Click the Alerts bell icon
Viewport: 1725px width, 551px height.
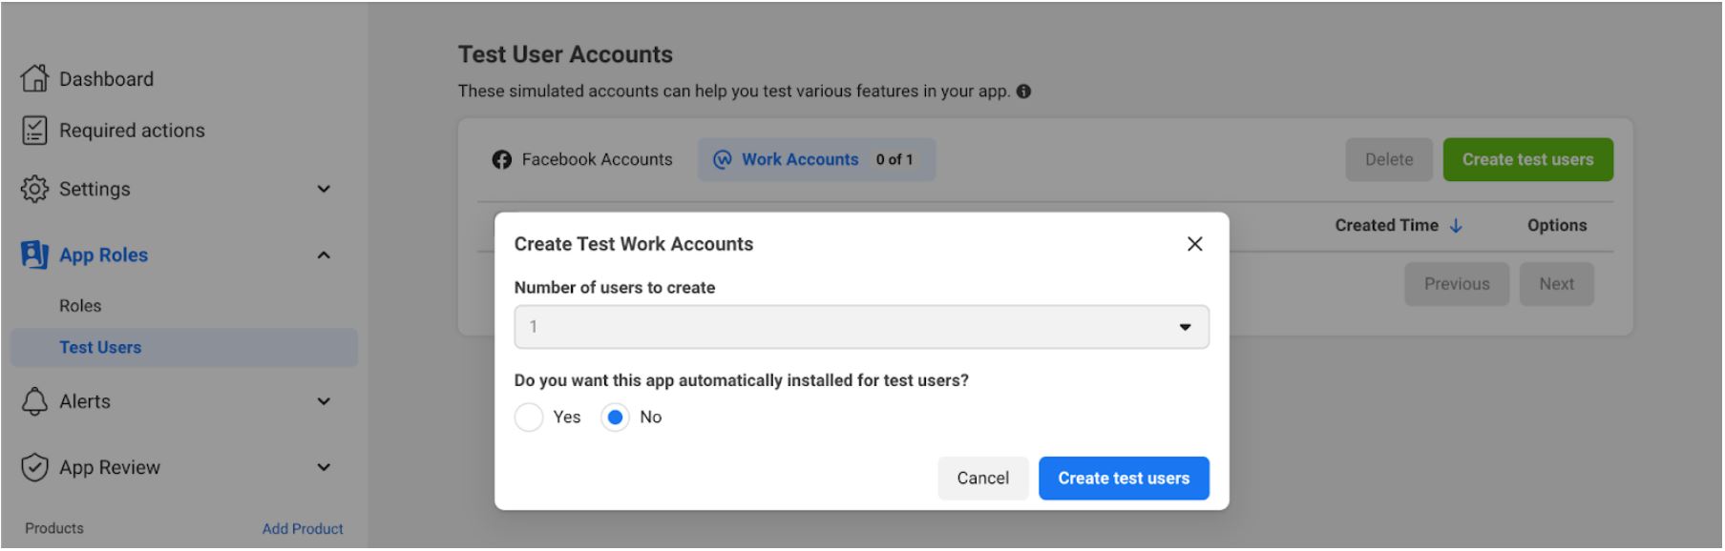click(34, 401)
